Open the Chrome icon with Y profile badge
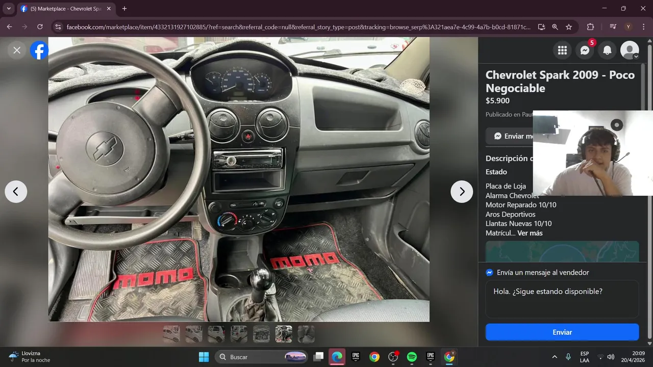 coord(449,357)
